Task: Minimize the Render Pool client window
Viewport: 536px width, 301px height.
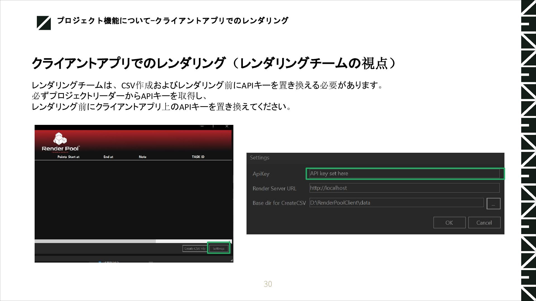Action: (202, 126)
